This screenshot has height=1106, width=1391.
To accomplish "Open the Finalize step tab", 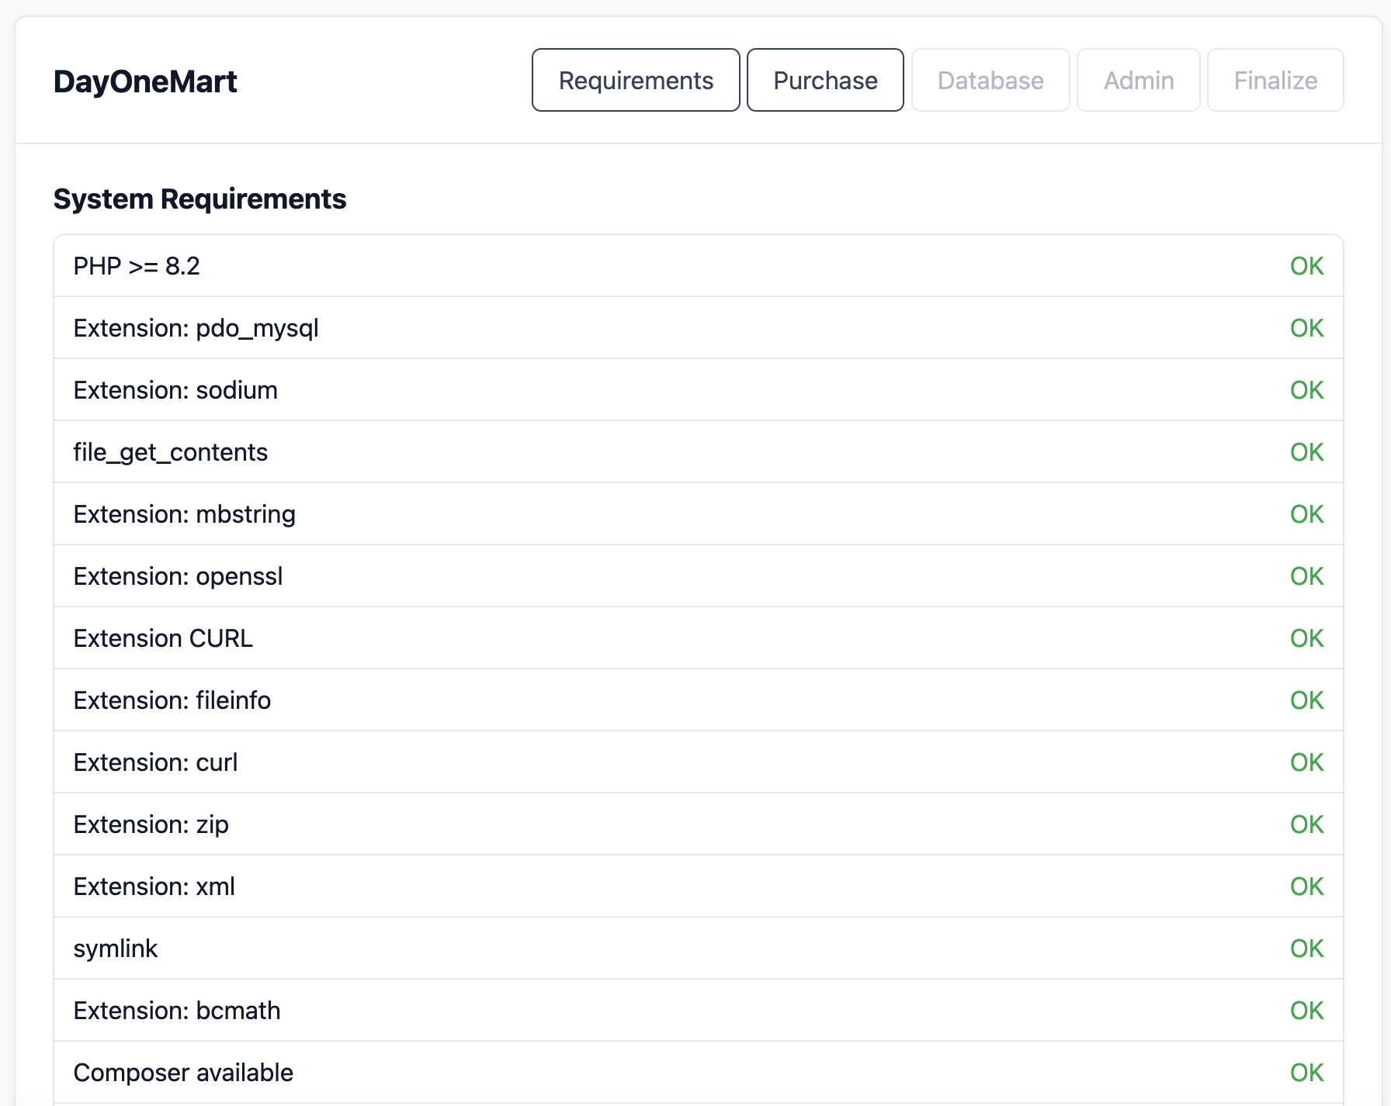I will tap(1275, 81).
